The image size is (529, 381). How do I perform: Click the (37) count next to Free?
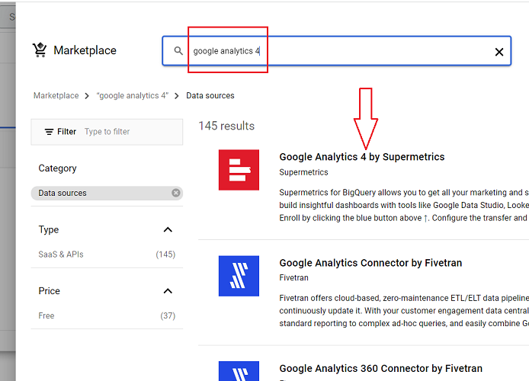coord(168,315)
